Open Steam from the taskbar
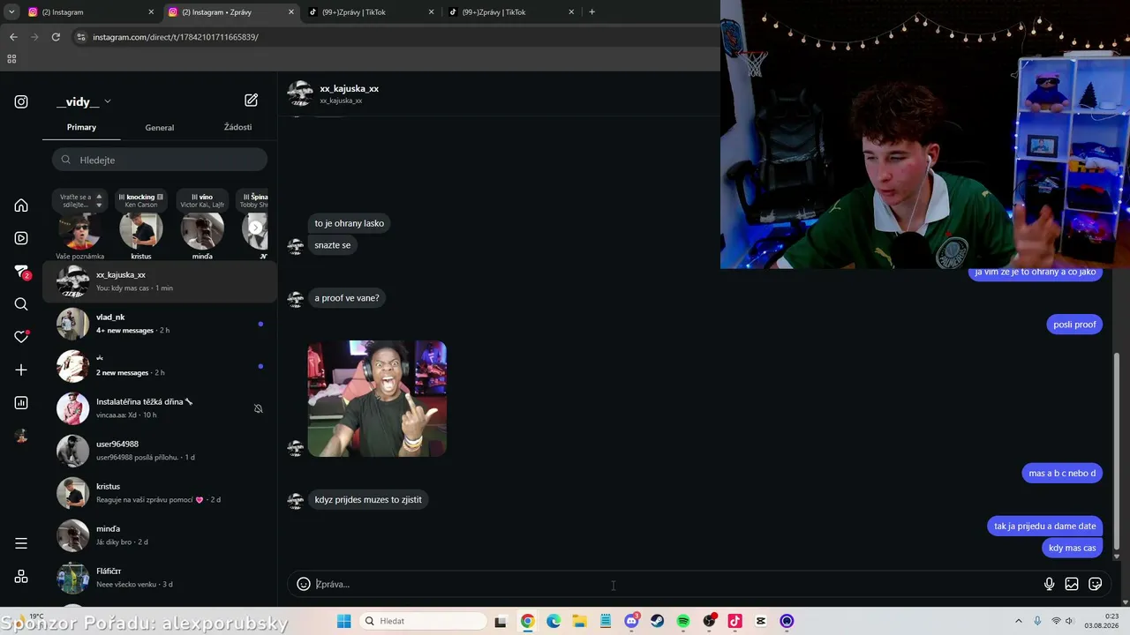The height and width of the screenshot is (635, 1130). 657,621
